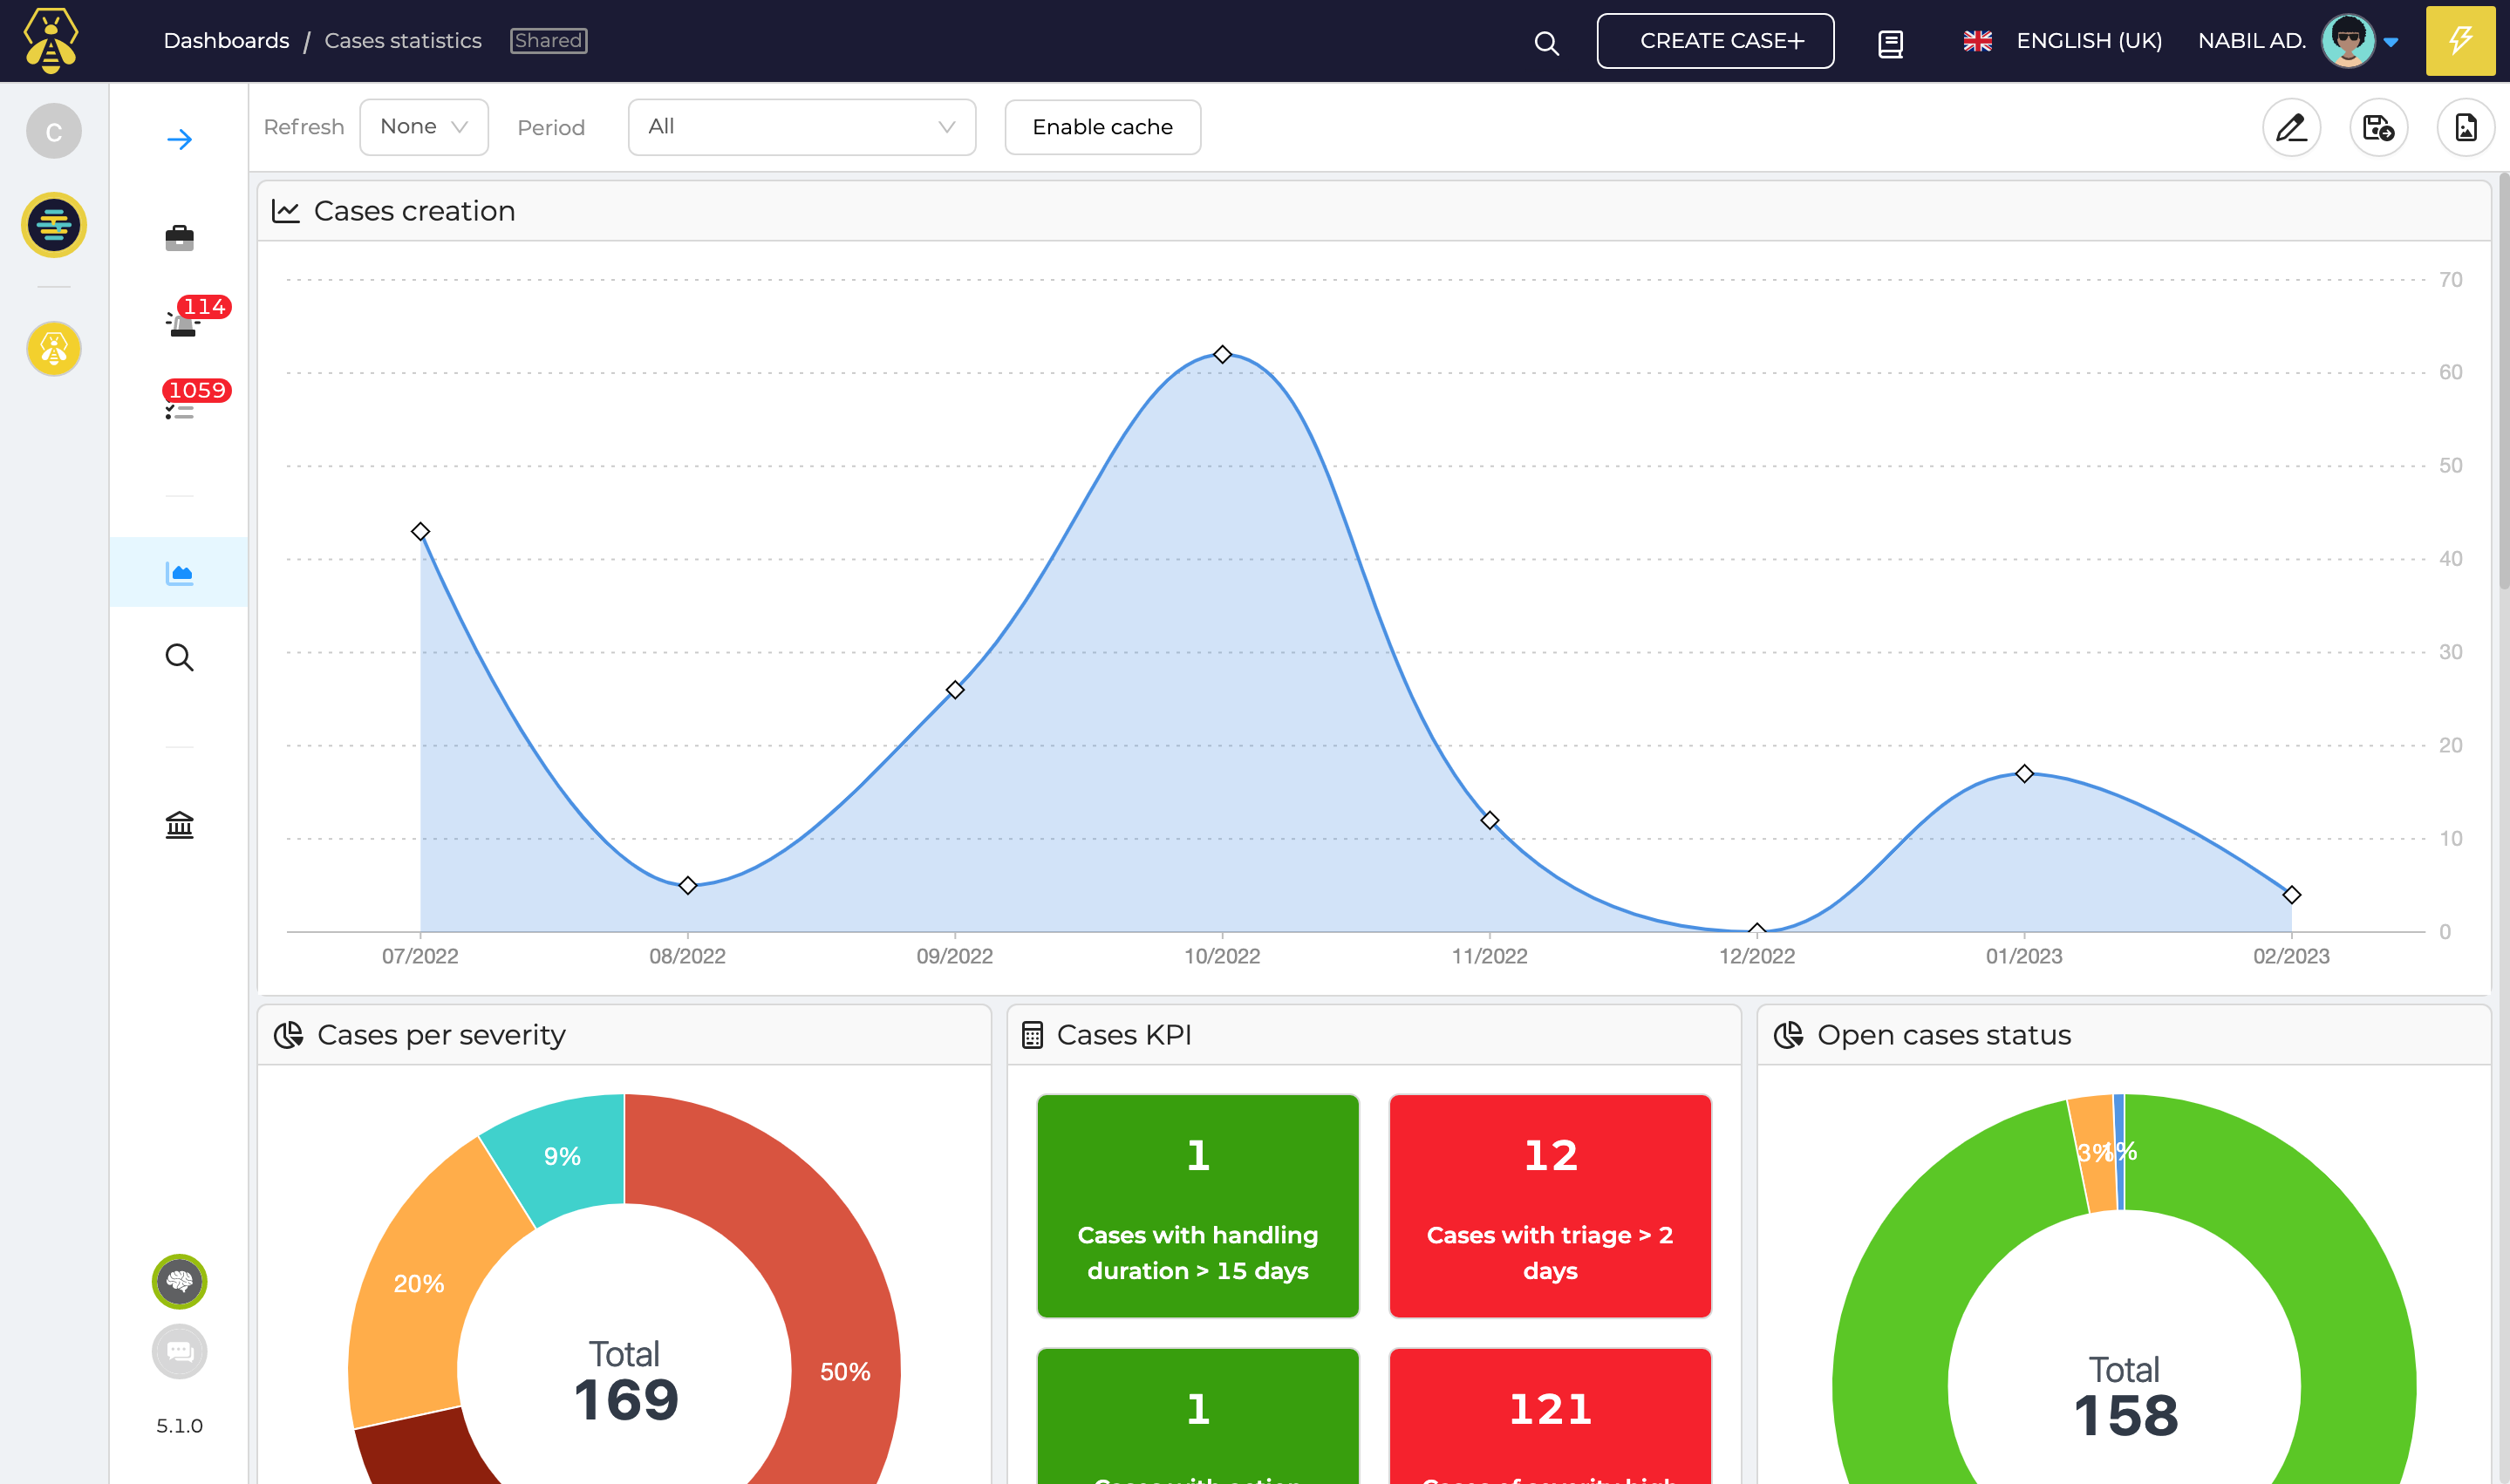Open the cases briefcase icon in sidebar

tap(179, 238)
